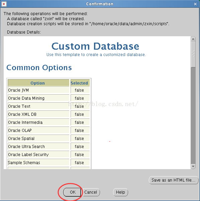Click the Oracle JVM row
The height and width of the screenshot is (201, 200).
(x=49, y=90)
